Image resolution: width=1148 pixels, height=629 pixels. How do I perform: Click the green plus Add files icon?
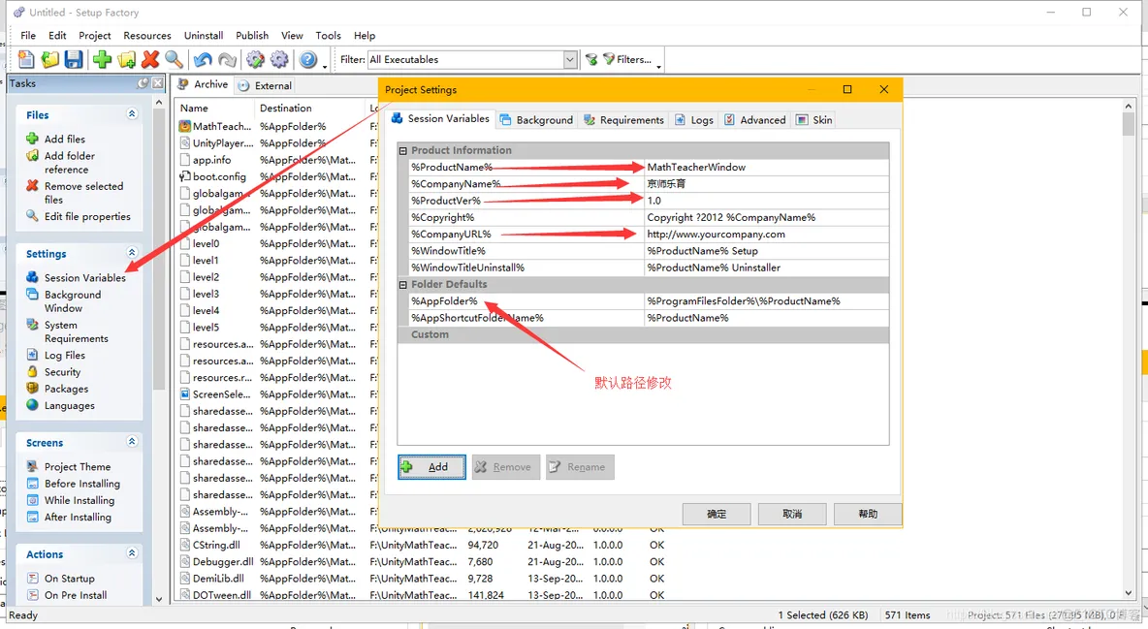pyautogui.click(x=103, y=59)
